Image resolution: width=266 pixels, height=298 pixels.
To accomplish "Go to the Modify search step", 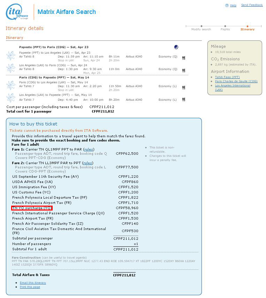I will point(201,29).
